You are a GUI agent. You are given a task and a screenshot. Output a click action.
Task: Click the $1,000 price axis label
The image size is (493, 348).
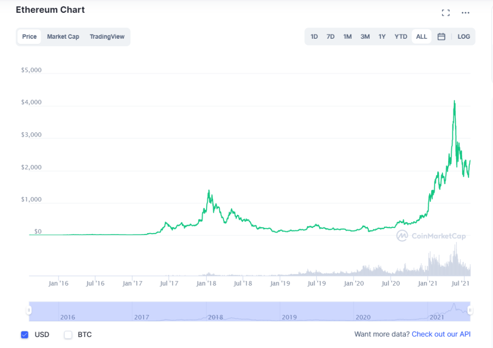[x=31, y=199]
